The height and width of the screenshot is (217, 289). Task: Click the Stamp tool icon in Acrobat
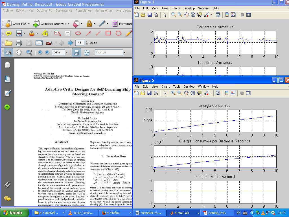click(32, 33)
